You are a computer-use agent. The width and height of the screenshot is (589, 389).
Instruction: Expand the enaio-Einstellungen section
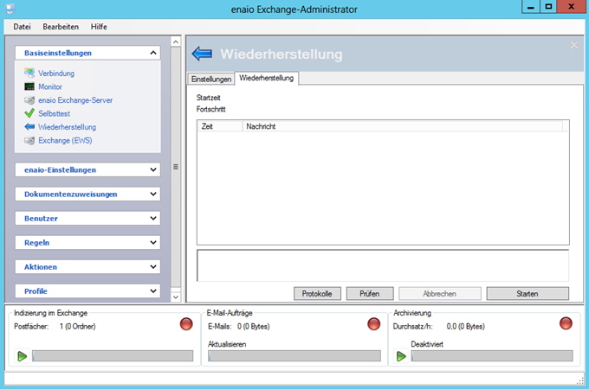[153, 169]
